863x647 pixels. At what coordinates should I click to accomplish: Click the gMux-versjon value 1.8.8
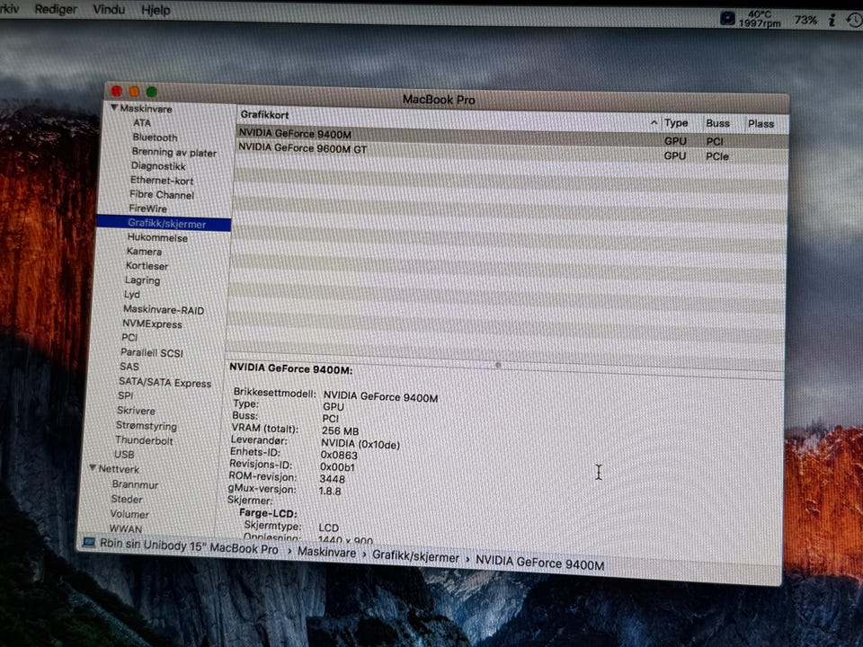pyautogui.click(x=330, y=491)
